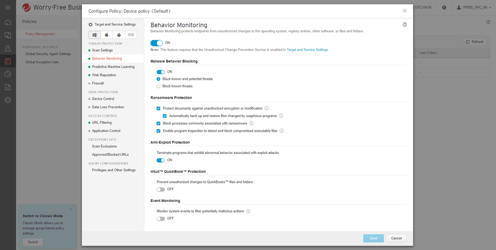Toggle Malware Behavior Blocking switch
Viewport: 496px width, 250px height.
tap(161, 72)
